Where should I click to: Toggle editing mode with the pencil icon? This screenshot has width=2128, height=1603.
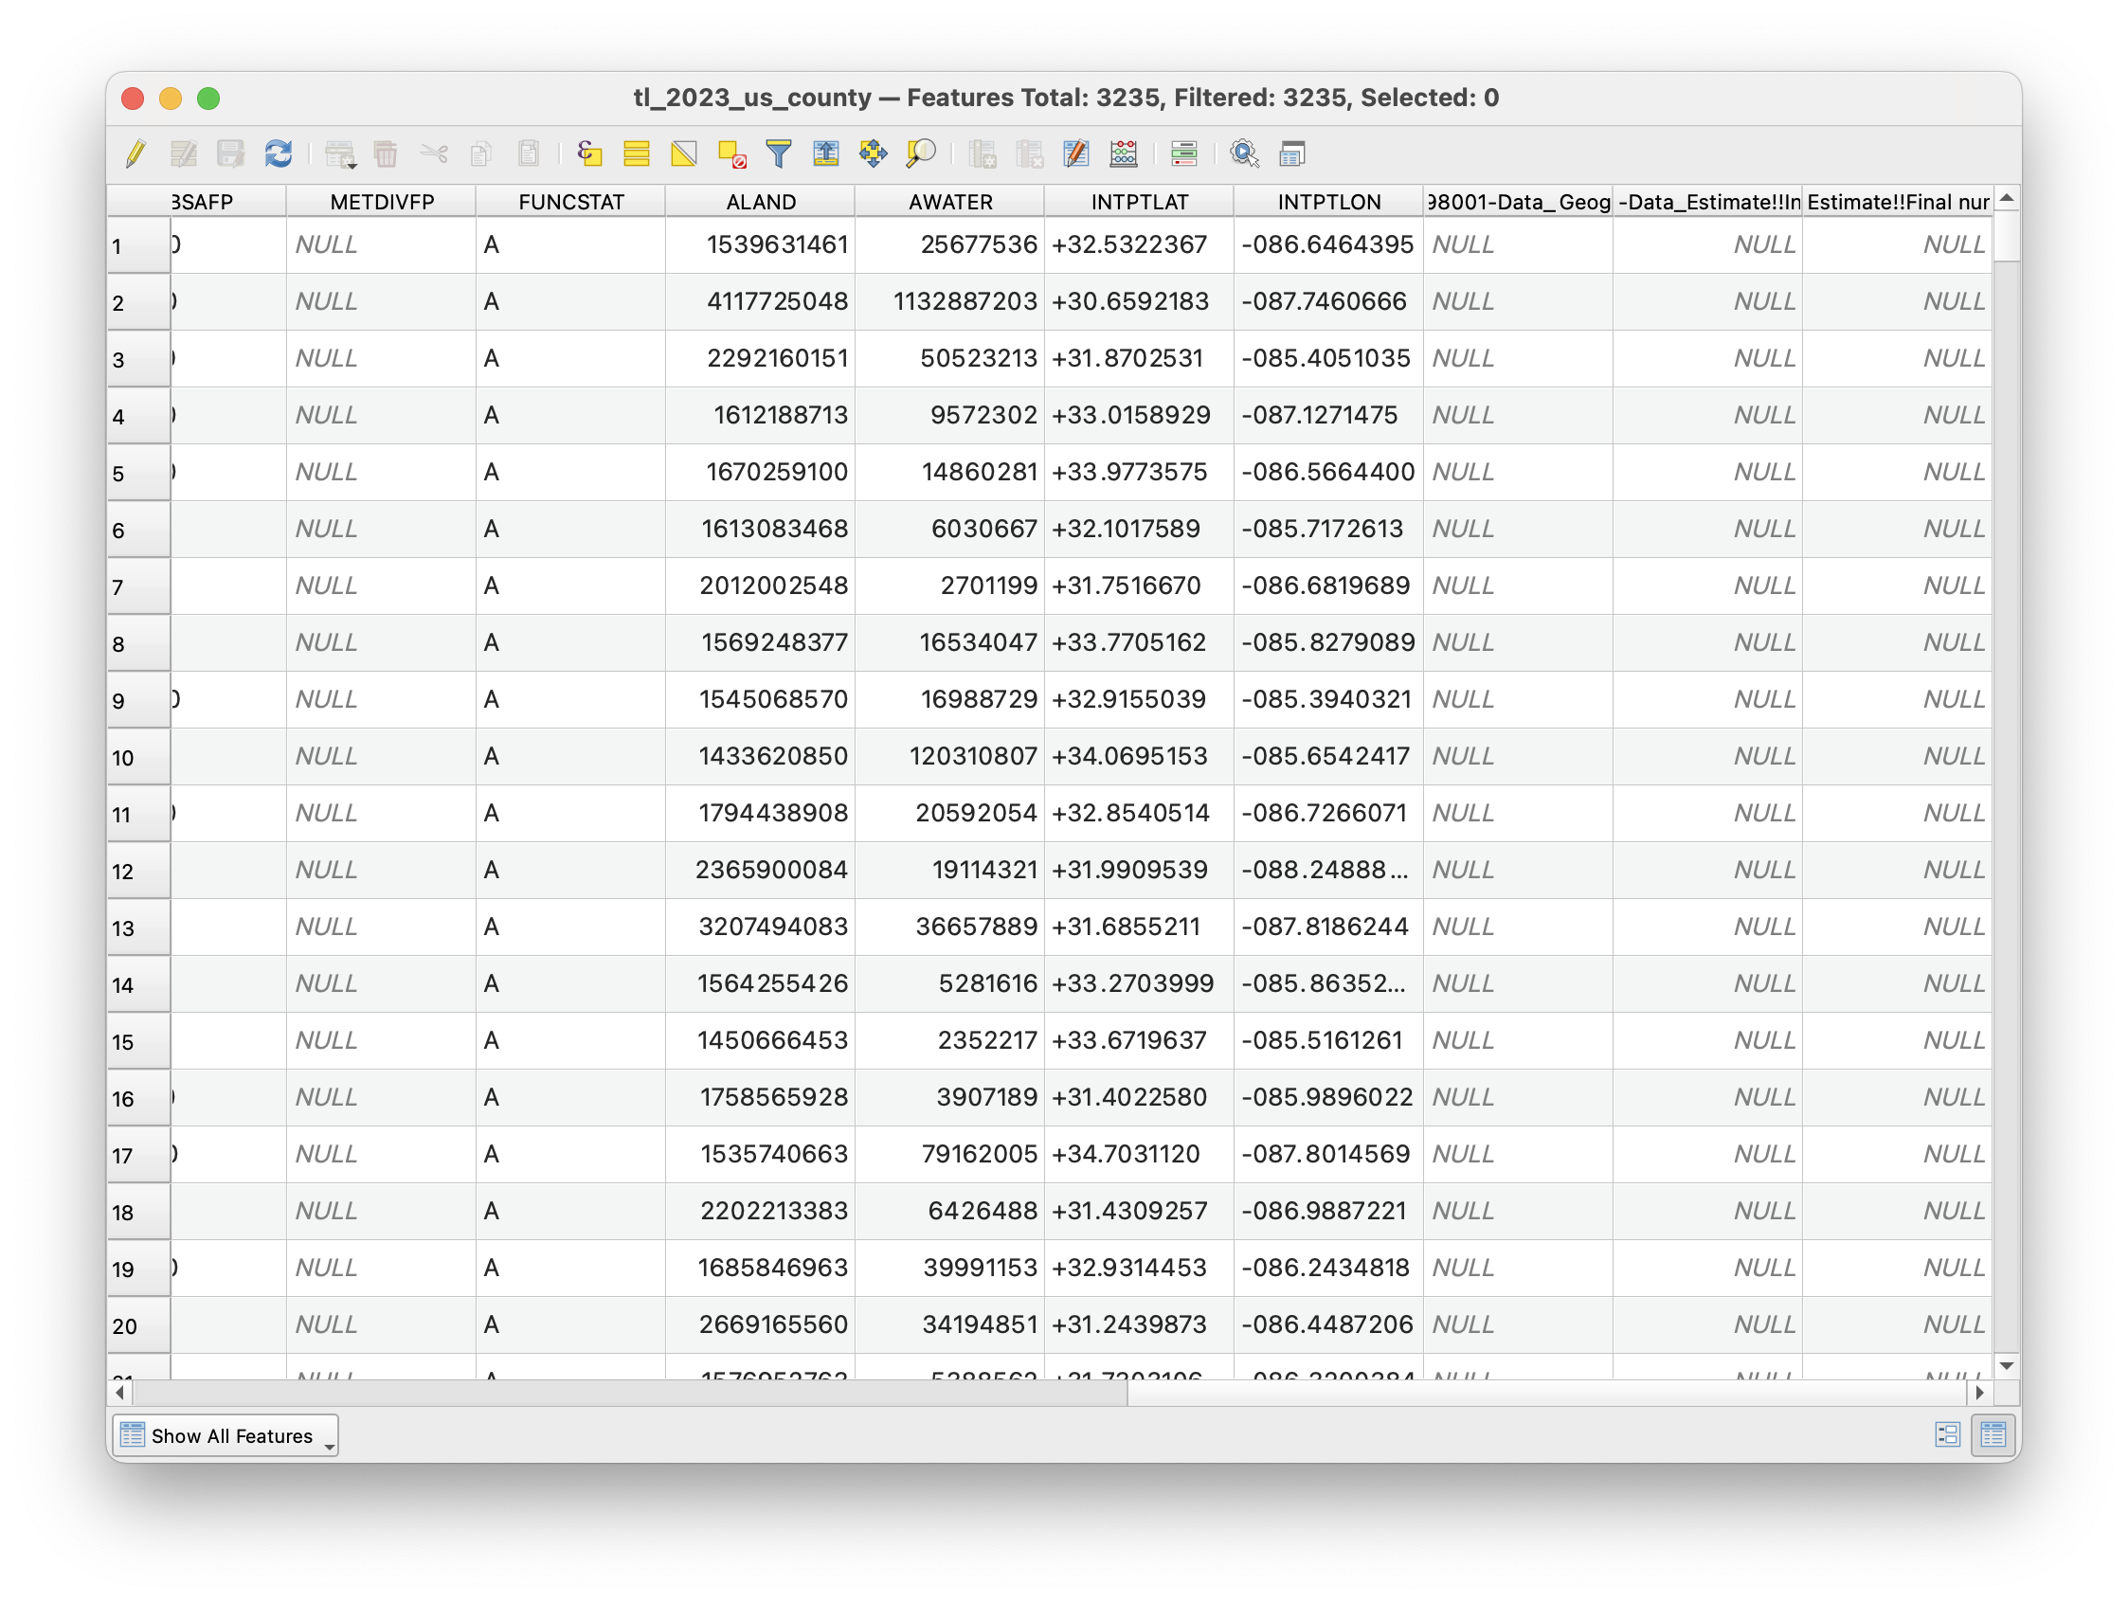pyautogui.click(x=135, y=153)
